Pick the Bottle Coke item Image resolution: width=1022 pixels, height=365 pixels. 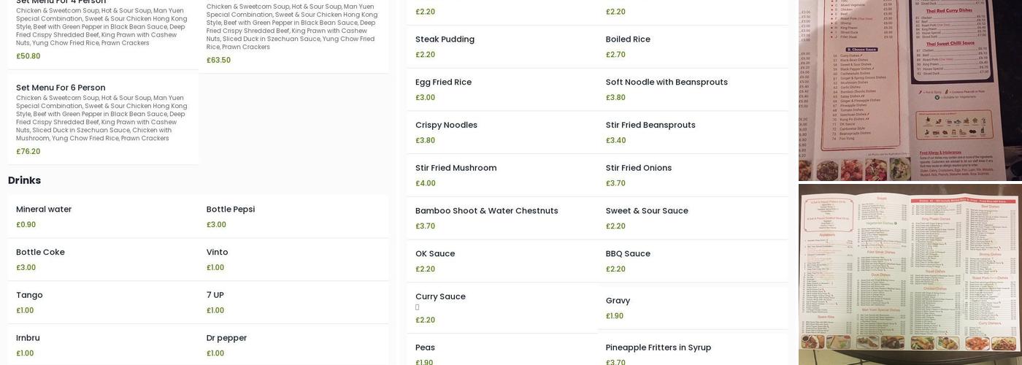click(x=40, y=253)
